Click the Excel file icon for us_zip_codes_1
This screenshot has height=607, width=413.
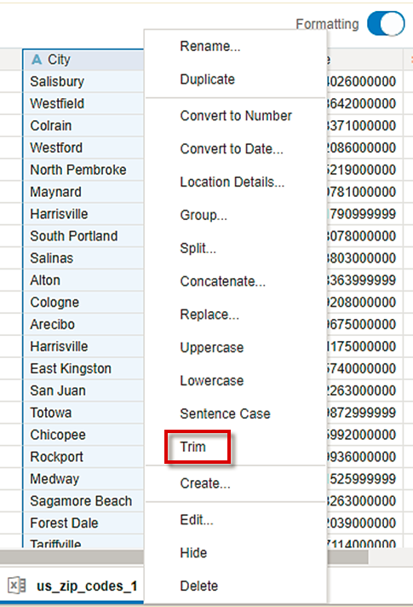click(x=17, y=586)
